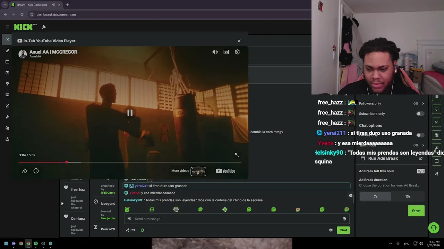Click the More videos thumbnail
This screenshot has height=249, width=444.
tap(198, 171)
